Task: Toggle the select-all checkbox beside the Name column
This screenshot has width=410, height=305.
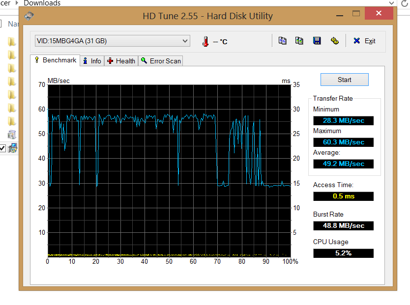Action: point(1,24)
